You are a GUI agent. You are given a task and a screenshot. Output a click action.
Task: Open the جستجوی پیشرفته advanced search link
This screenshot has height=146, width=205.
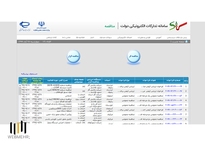[29, 74]
